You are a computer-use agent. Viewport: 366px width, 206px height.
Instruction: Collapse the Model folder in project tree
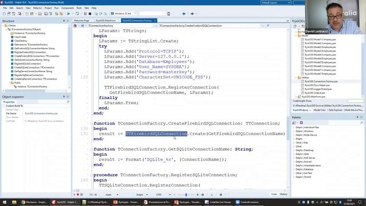pos(296,35)
